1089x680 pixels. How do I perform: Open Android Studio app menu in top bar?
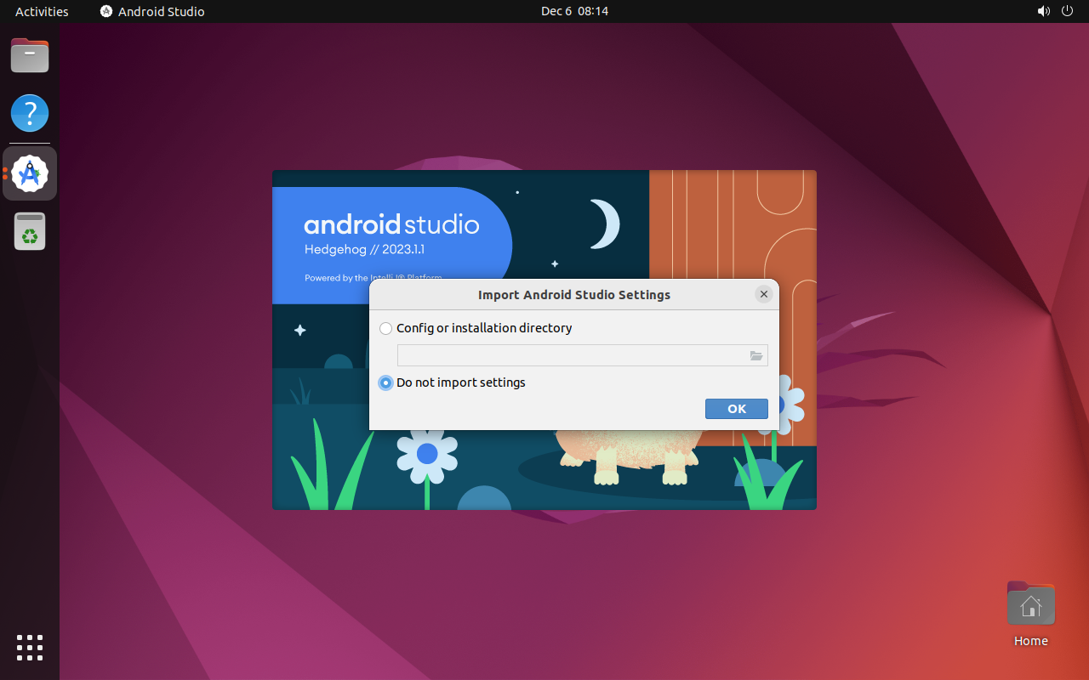(152, 11)
